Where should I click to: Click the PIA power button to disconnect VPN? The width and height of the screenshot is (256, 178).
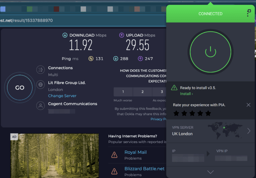pyautogui.click(x=210, y=52)
